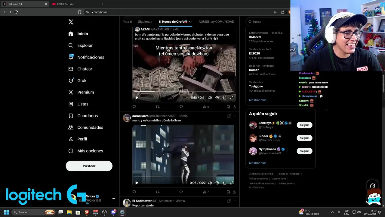Image resolution: width=385 pixels, height=217 pixels.
Task: Open Guardados bookmarks
Action: [x=83, y=116]
